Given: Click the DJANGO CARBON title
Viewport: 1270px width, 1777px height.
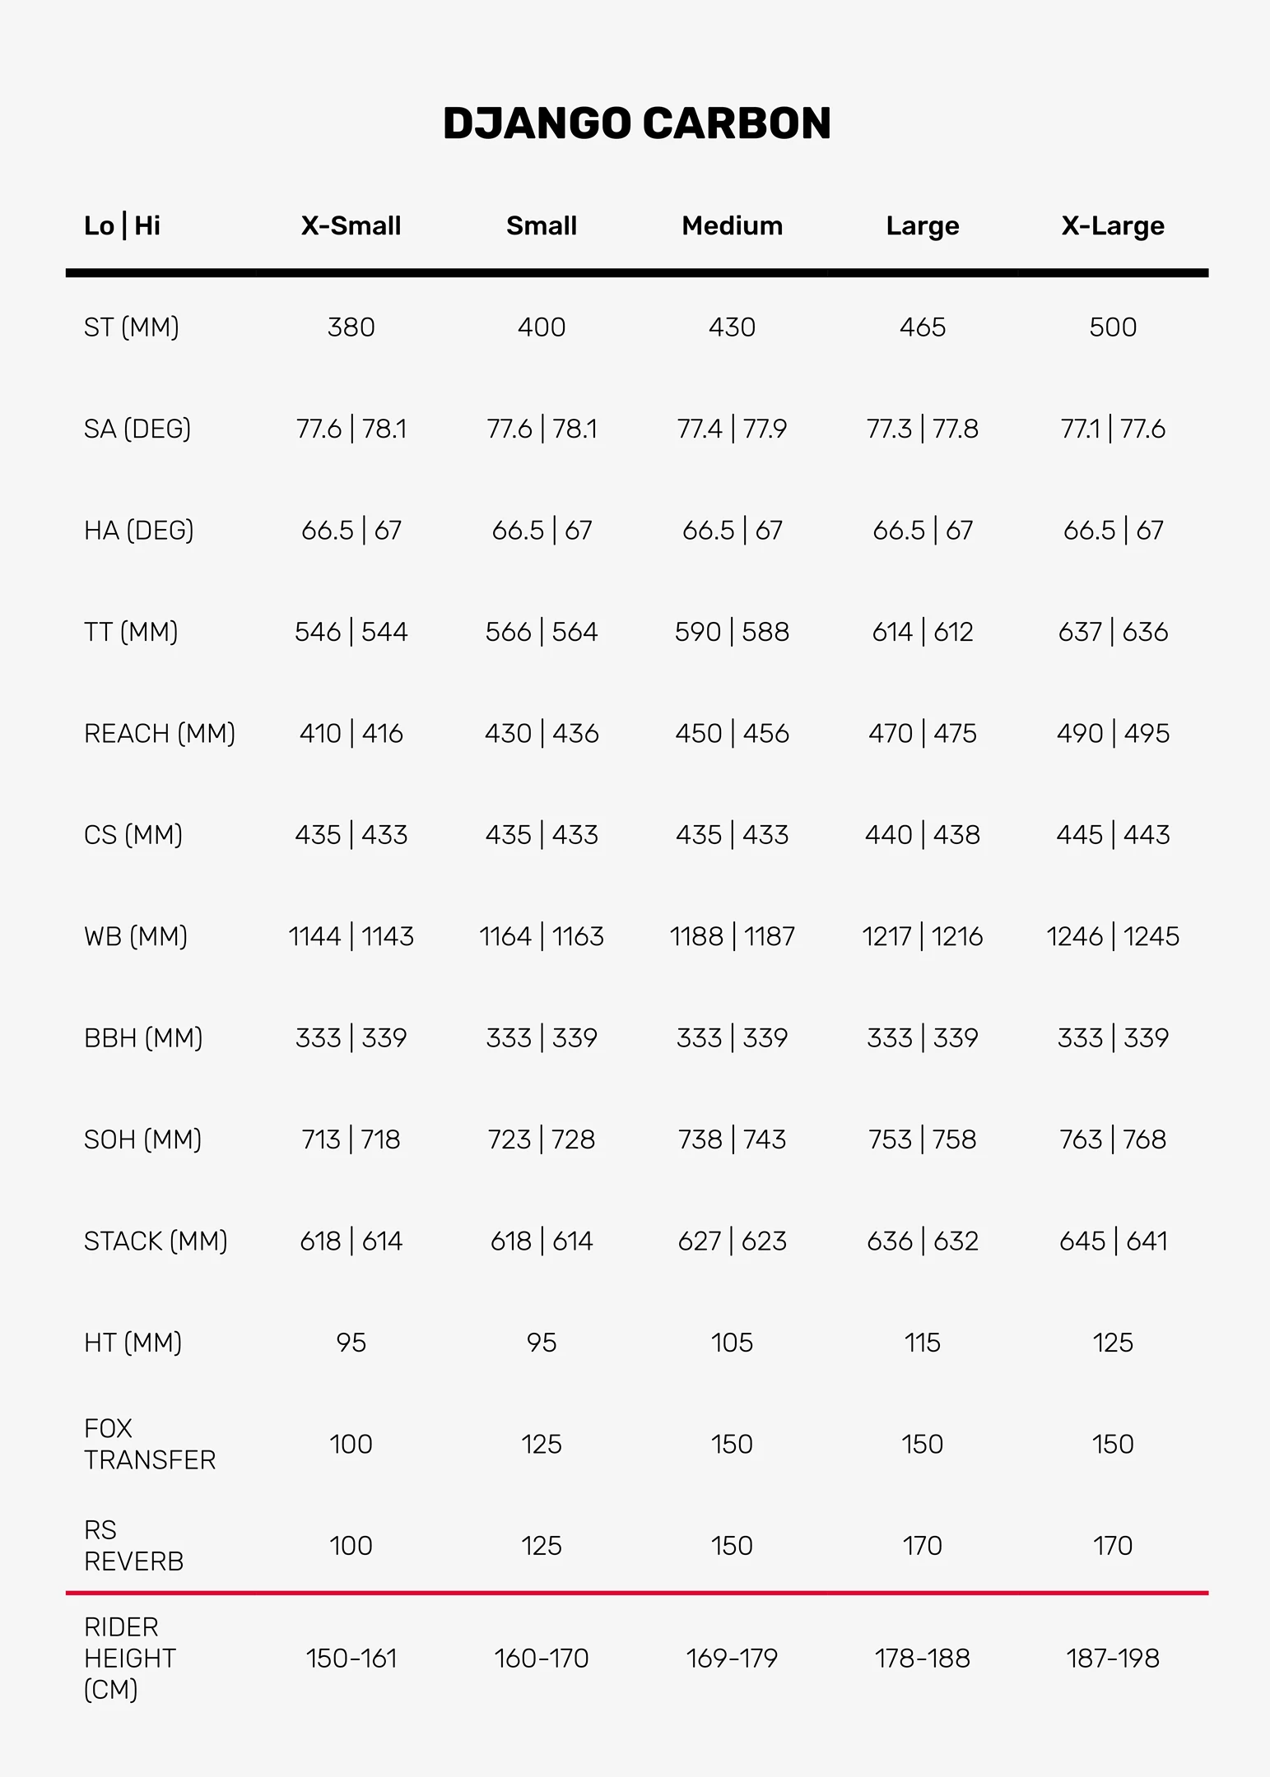Looking at the screenshot, I should coord(636,123).
